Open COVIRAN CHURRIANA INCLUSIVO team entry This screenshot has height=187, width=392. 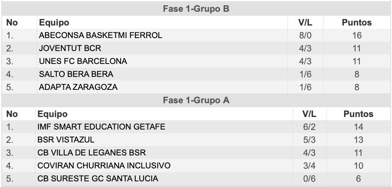click(x=104, y=166)
